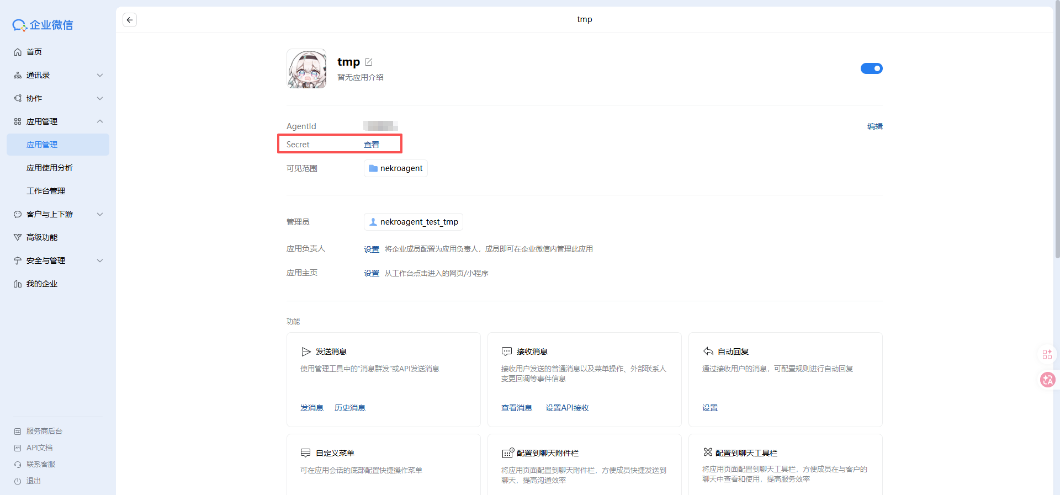View the Secret via 查看 link

(x=372, y=145)
